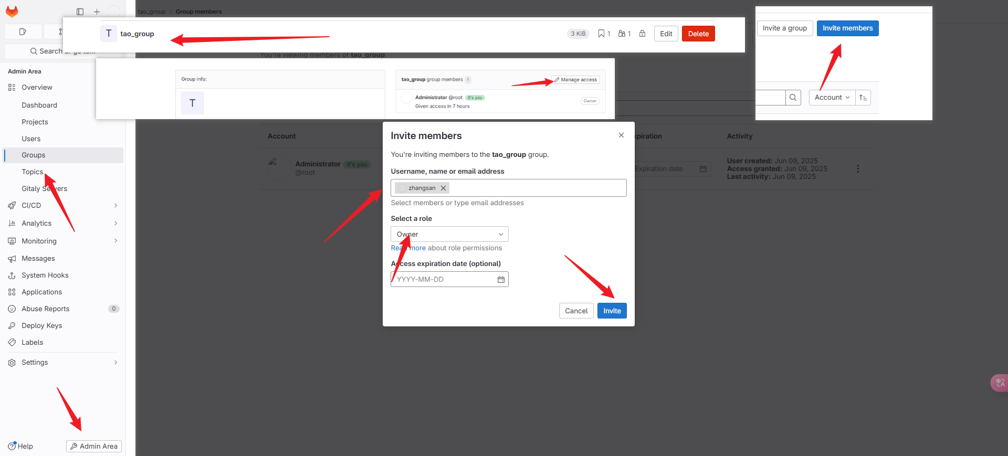Expand the CI/CD menu chevron
1008x456 pixels.
tap(116, 206)
